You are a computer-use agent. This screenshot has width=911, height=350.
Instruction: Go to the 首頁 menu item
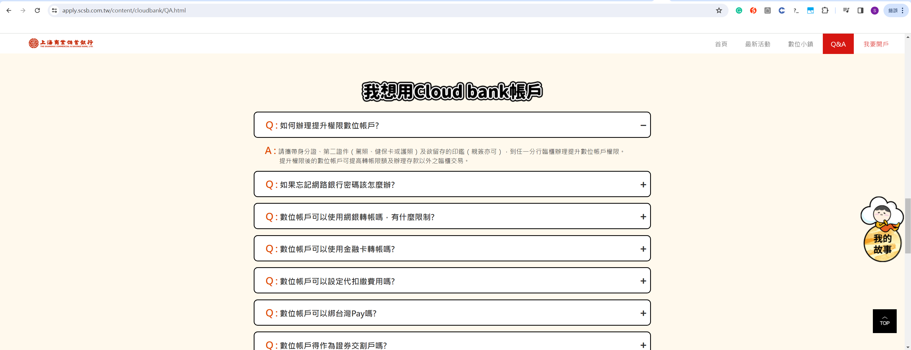point(721,44)
